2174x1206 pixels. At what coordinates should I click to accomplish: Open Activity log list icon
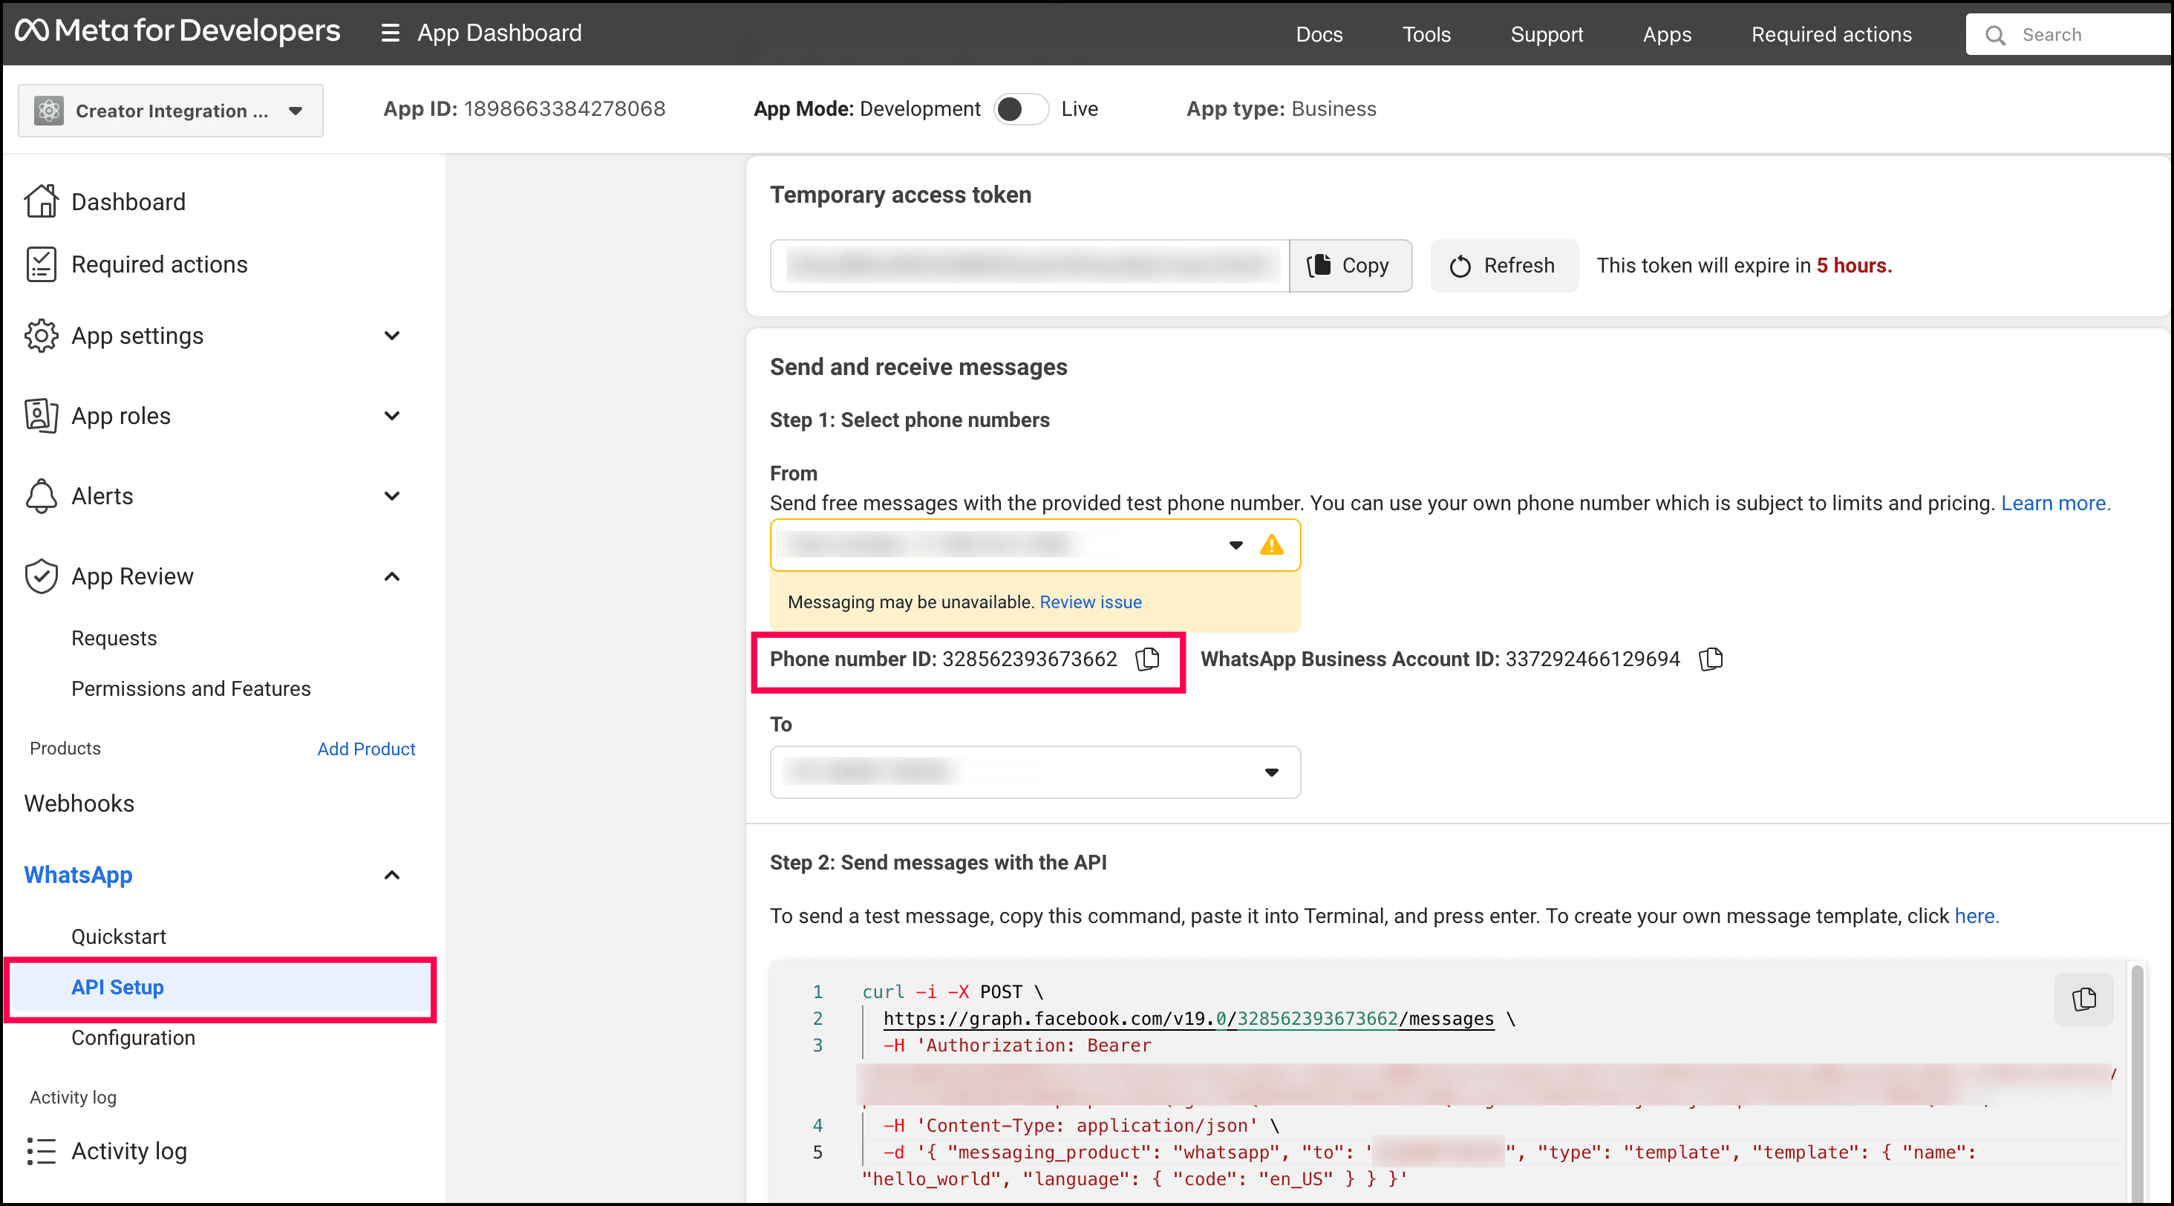pos(41,1151)
